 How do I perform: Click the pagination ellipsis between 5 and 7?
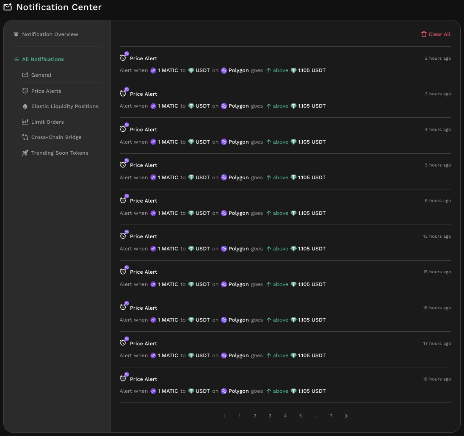point(316,416)
